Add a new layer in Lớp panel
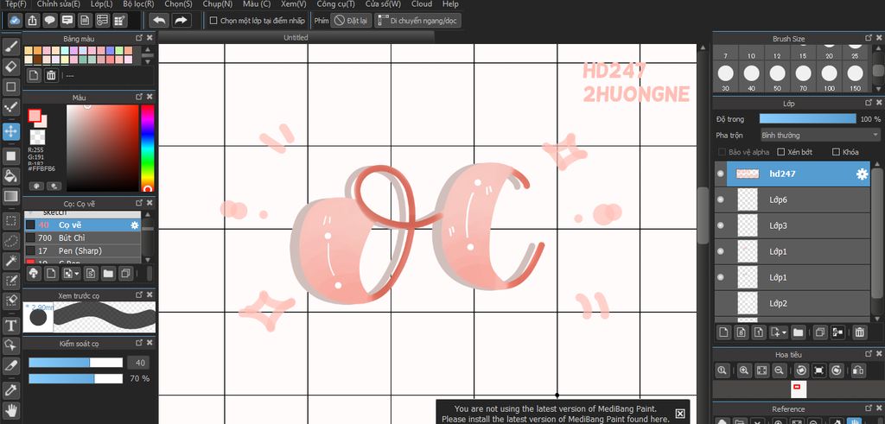 723,332
